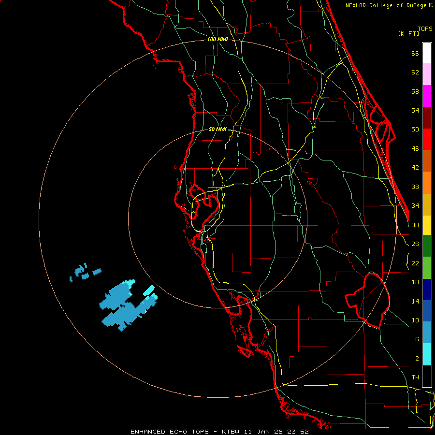Image resolution: width=435 pixels, height=435 pixels.
Task: Click the '30' legend value
Action: 415,225
